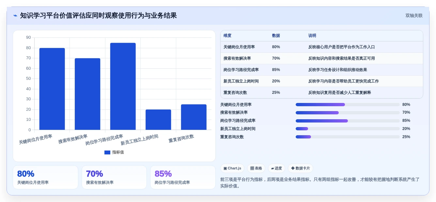Click the 20% cell in the table
The height and width of the screenshot is (202, 436).
[276, 81]
